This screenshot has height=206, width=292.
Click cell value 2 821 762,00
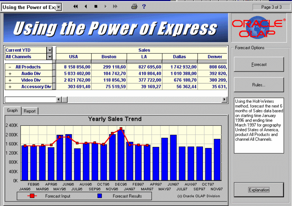click(73, 80)
